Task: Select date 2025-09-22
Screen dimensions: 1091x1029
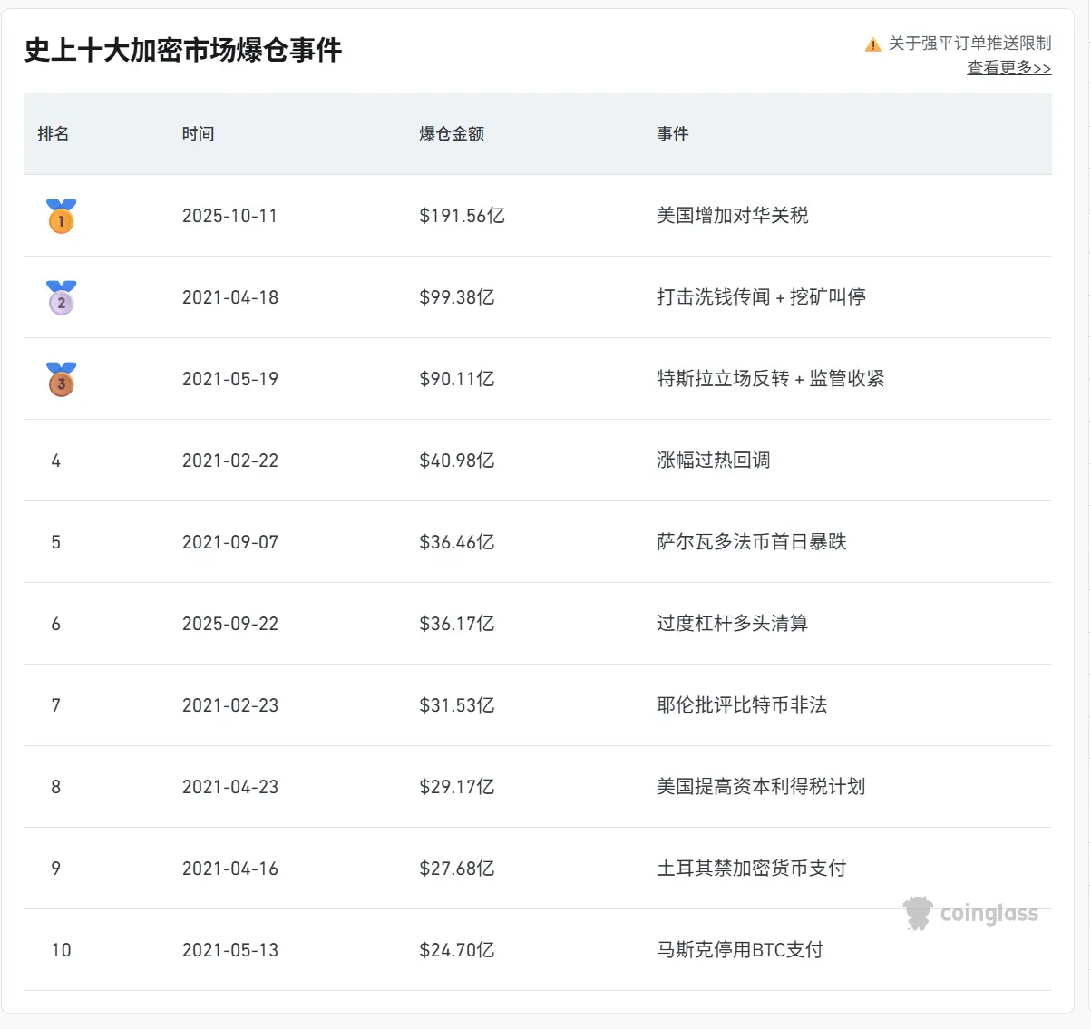Action: 230,624
